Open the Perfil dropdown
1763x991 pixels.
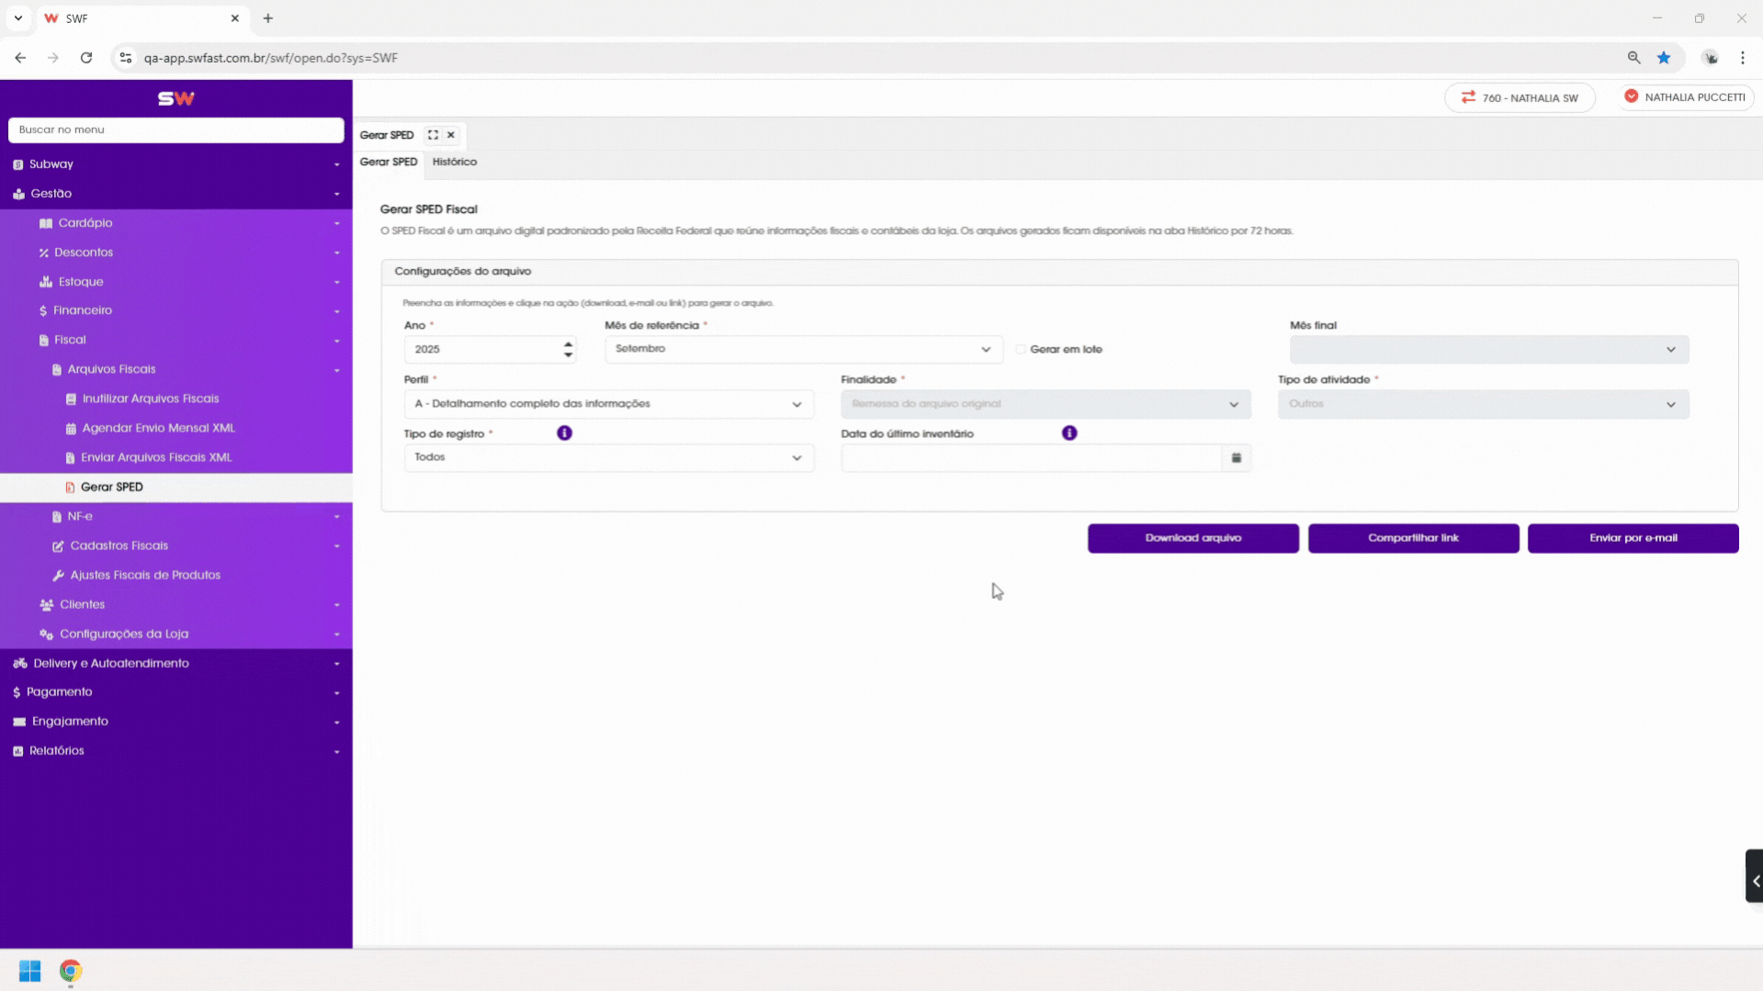[609, 404]
